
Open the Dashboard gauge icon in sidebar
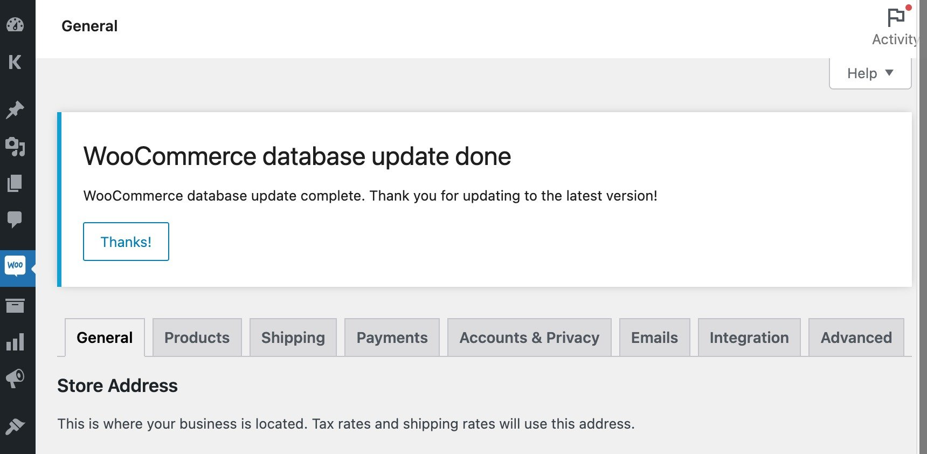click(x=15, y=25)
